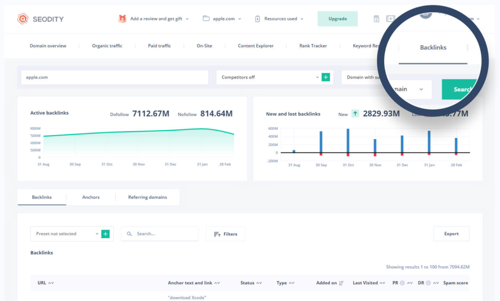Switch to the Anchors tab

pyautogui.click(x=91, y=197)
